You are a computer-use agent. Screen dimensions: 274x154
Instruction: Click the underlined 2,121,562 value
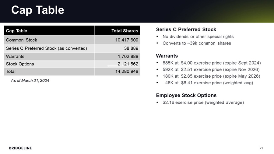pyautogui.click(x=128, y=64)
